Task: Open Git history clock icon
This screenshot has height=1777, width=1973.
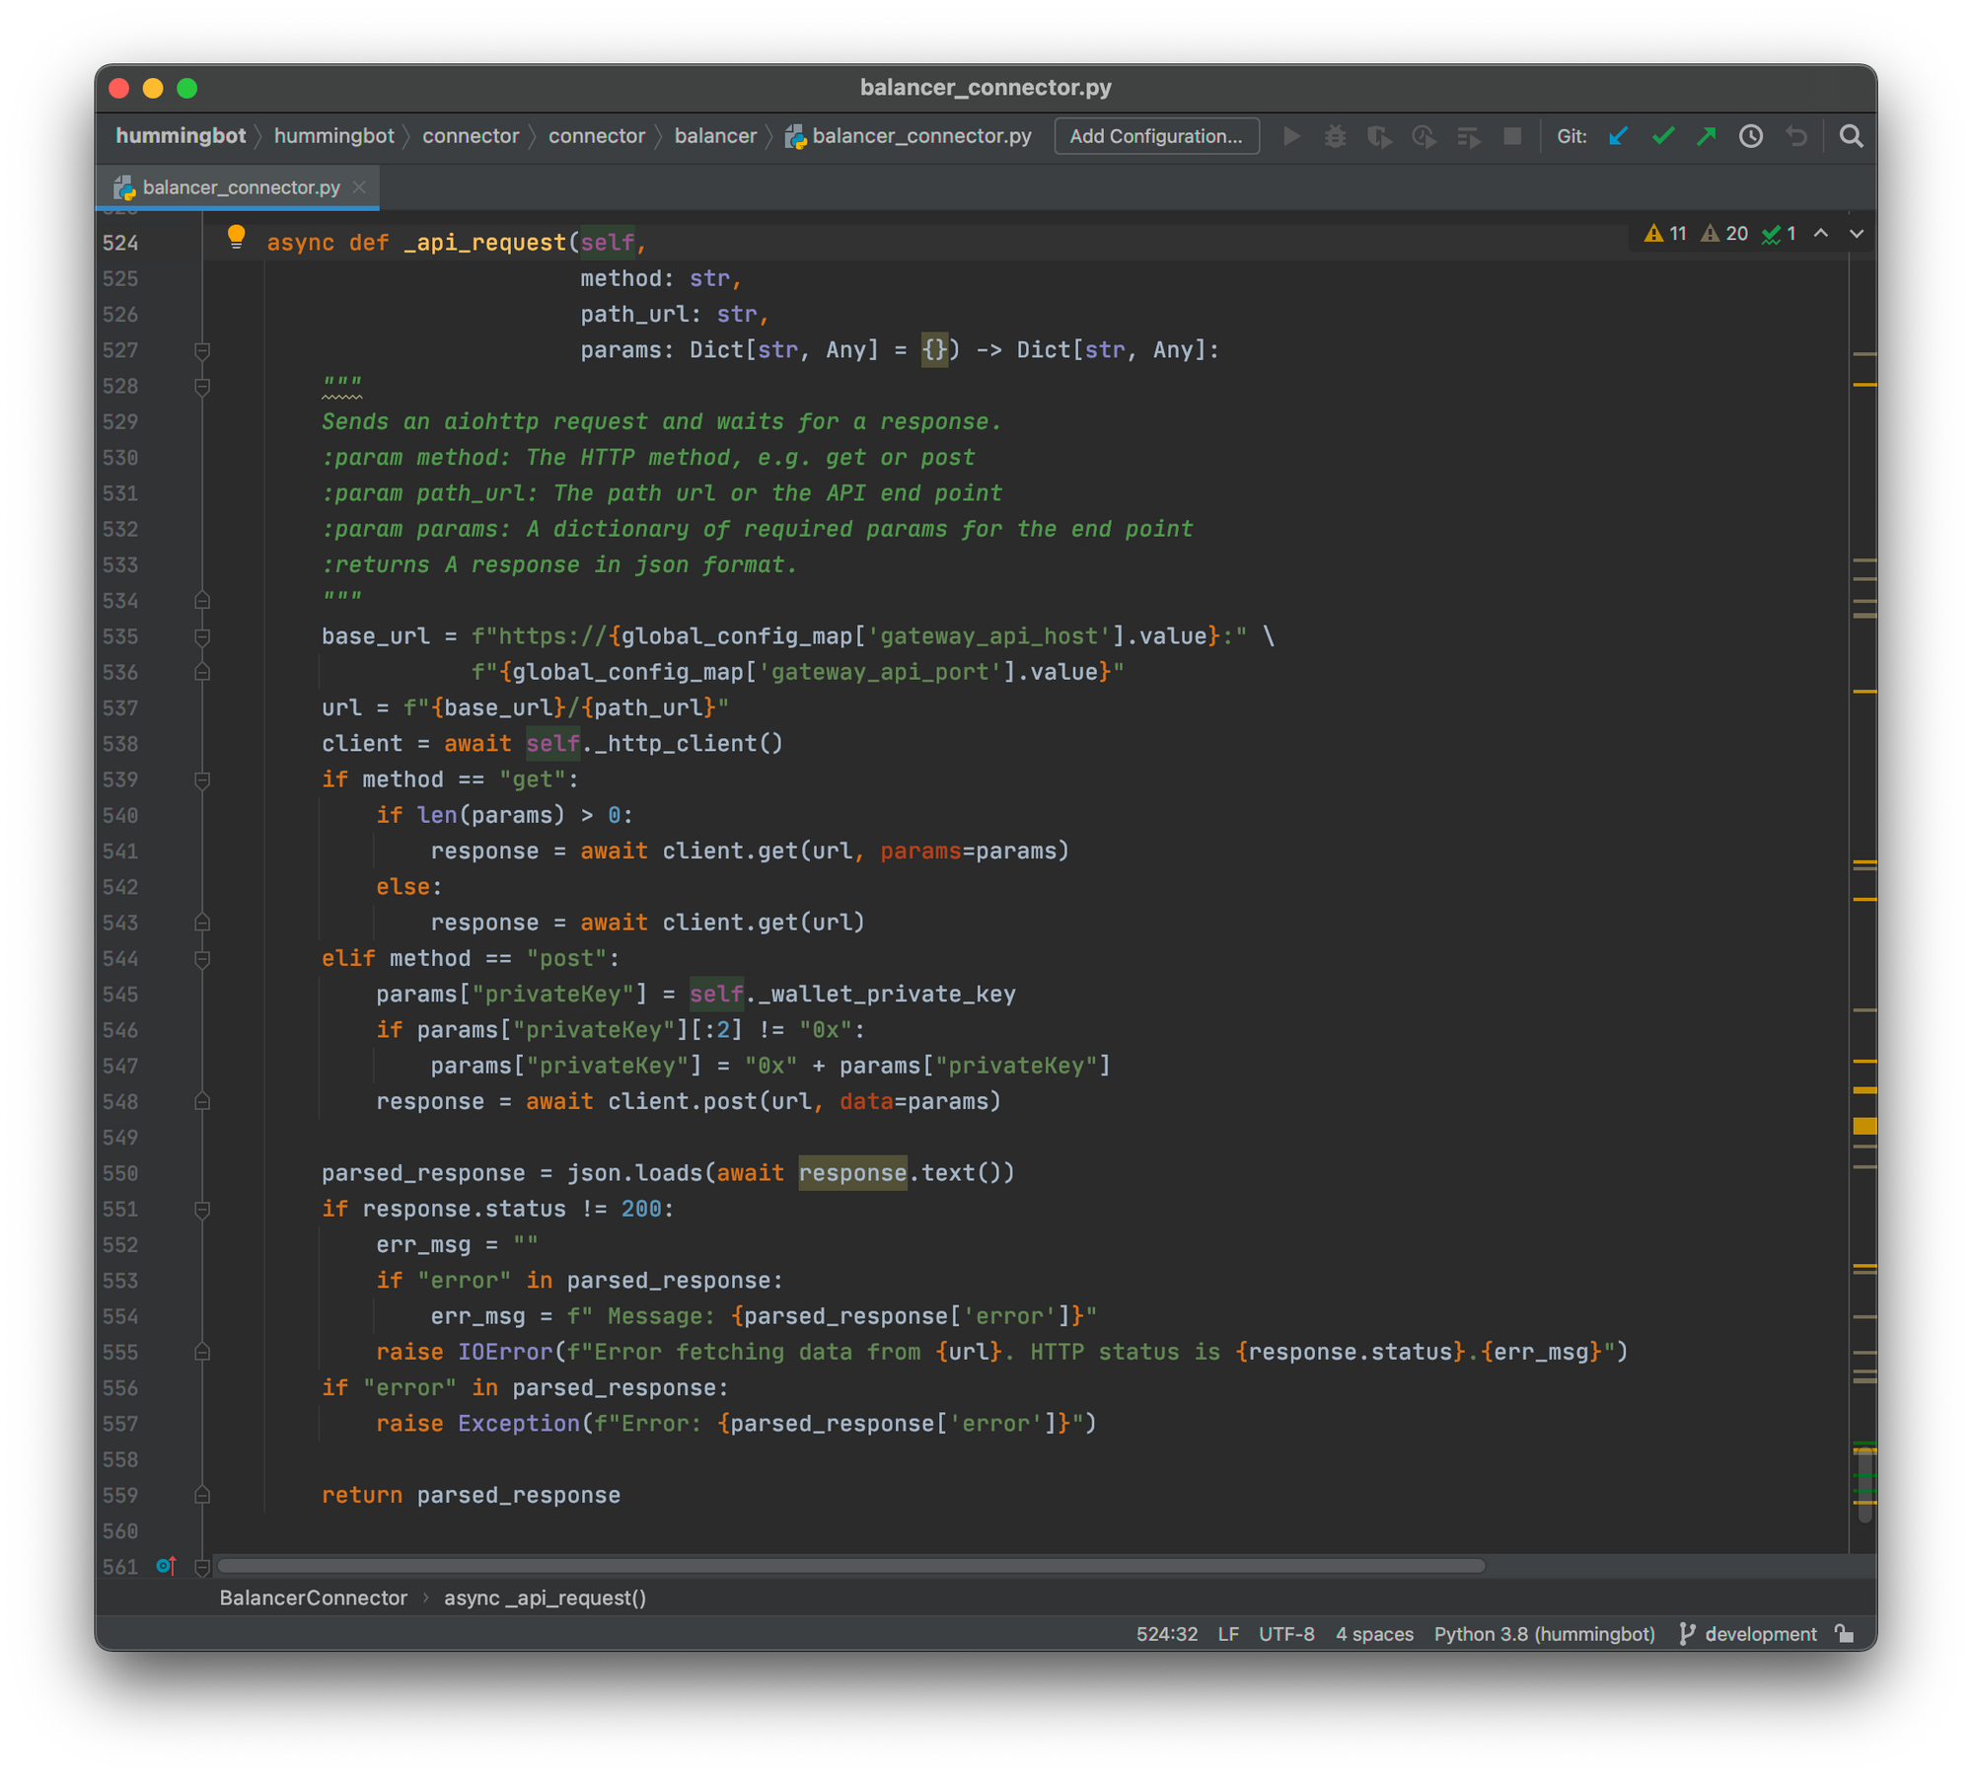Action: pyautogui.click(x=1751, y=136)
